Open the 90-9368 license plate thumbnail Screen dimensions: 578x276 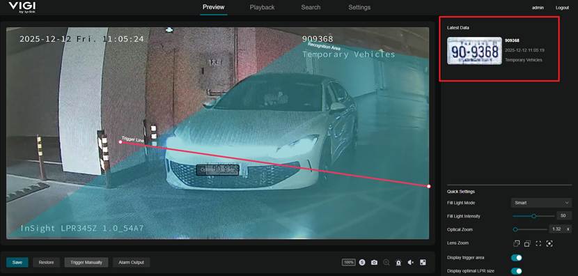click(x=474, y=51)
